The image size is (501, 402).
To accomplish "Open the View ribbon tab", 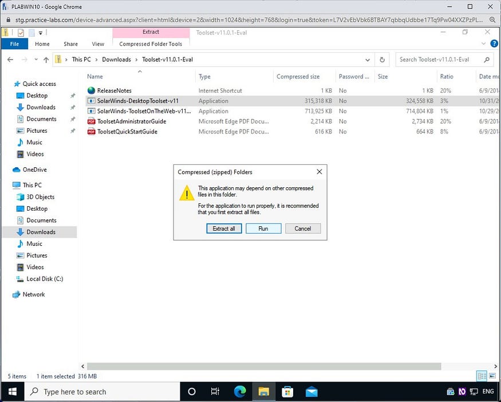I will click(98, 44).
